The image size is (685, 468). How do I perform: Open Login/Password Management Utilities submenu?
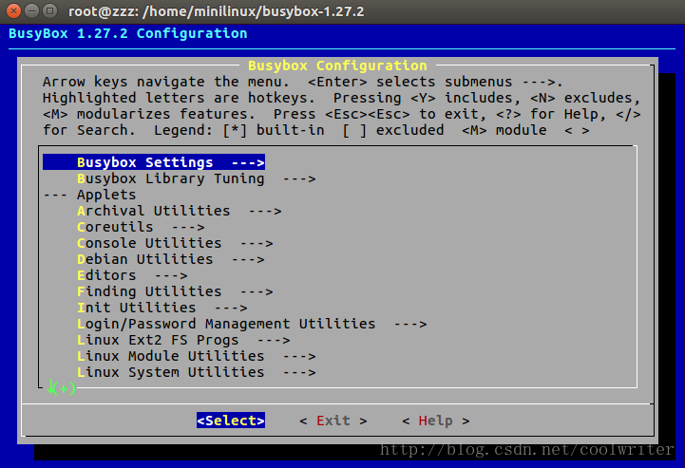click(x=252, y=324)
